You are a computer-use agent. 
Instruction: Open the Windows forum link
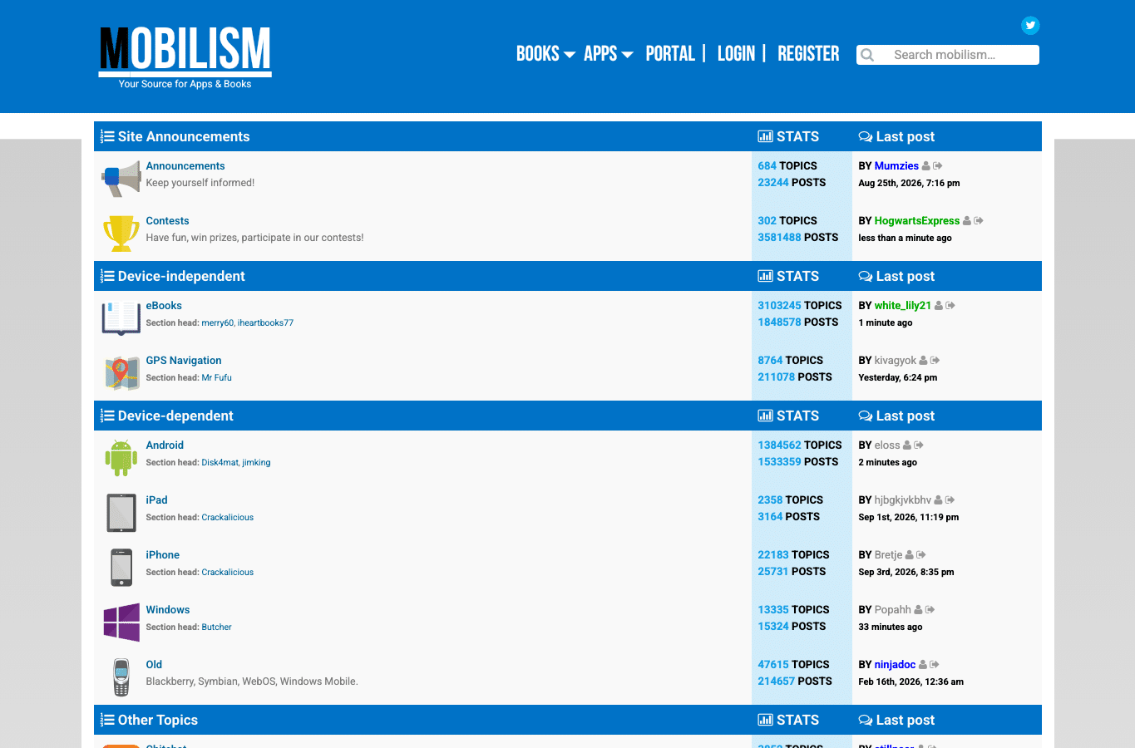click(x=168, y=610)
